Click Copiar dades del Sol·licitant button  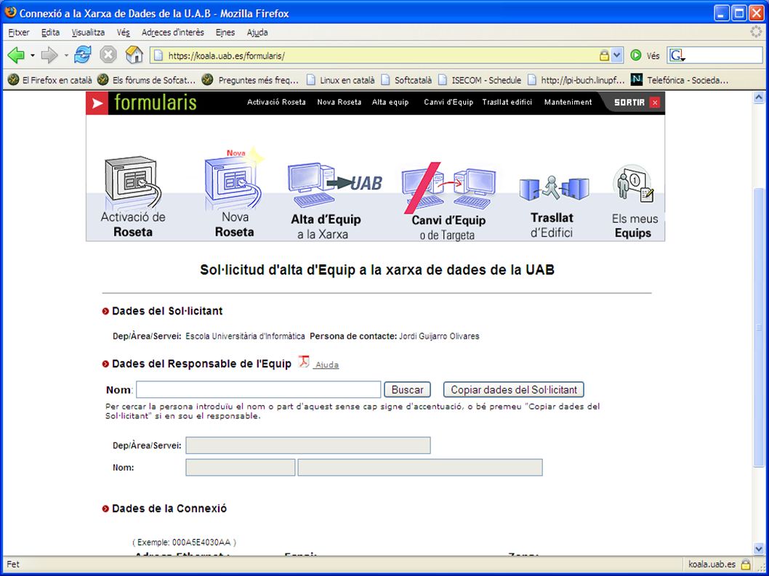click(x=513, y=390)
